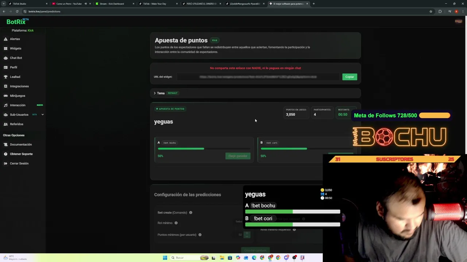Reload the page with refresh icon
467x262 pixels.
click(17, 11)
